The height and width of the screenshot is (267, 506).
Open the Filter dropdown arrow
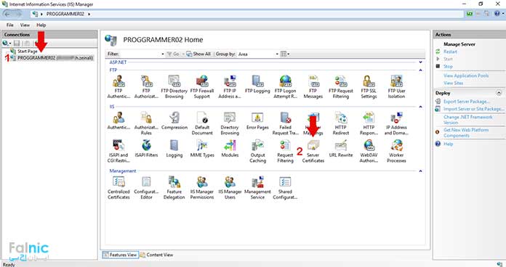(163, 54)
